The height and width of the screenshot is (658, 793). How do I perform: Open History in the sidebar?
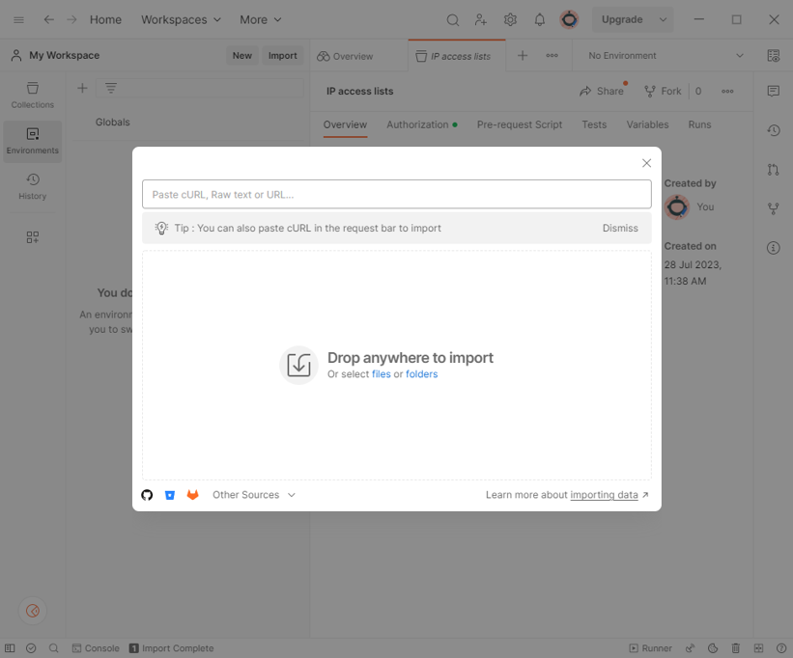(x=33, y=186)
